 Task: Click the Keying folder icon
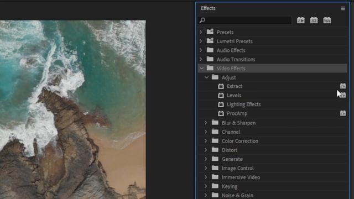(215, 186)
